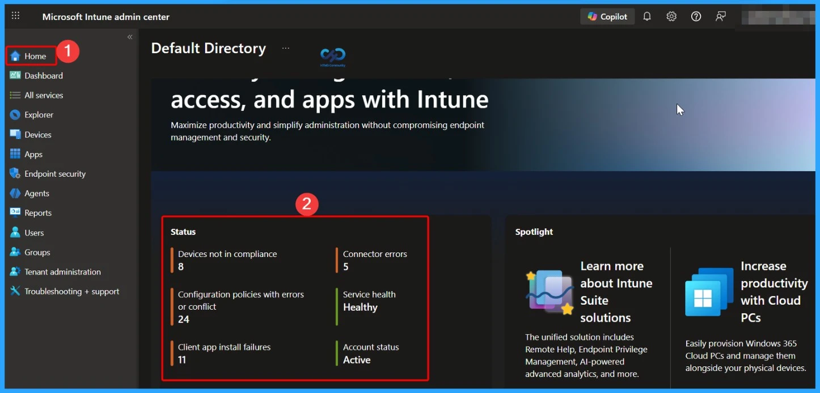This screenshot has width=820, height=393.
Task: Click the number 24 under configuration policies
Action: click(x=184, y=319)
